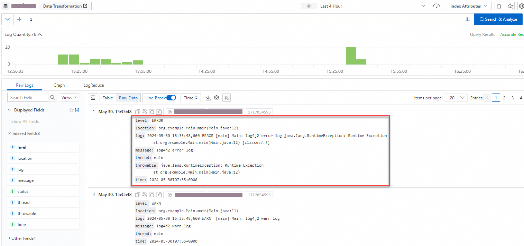Click the magic wand toolbar button
The width and height of the screenshot is (524, 246).
pos(227,98)
